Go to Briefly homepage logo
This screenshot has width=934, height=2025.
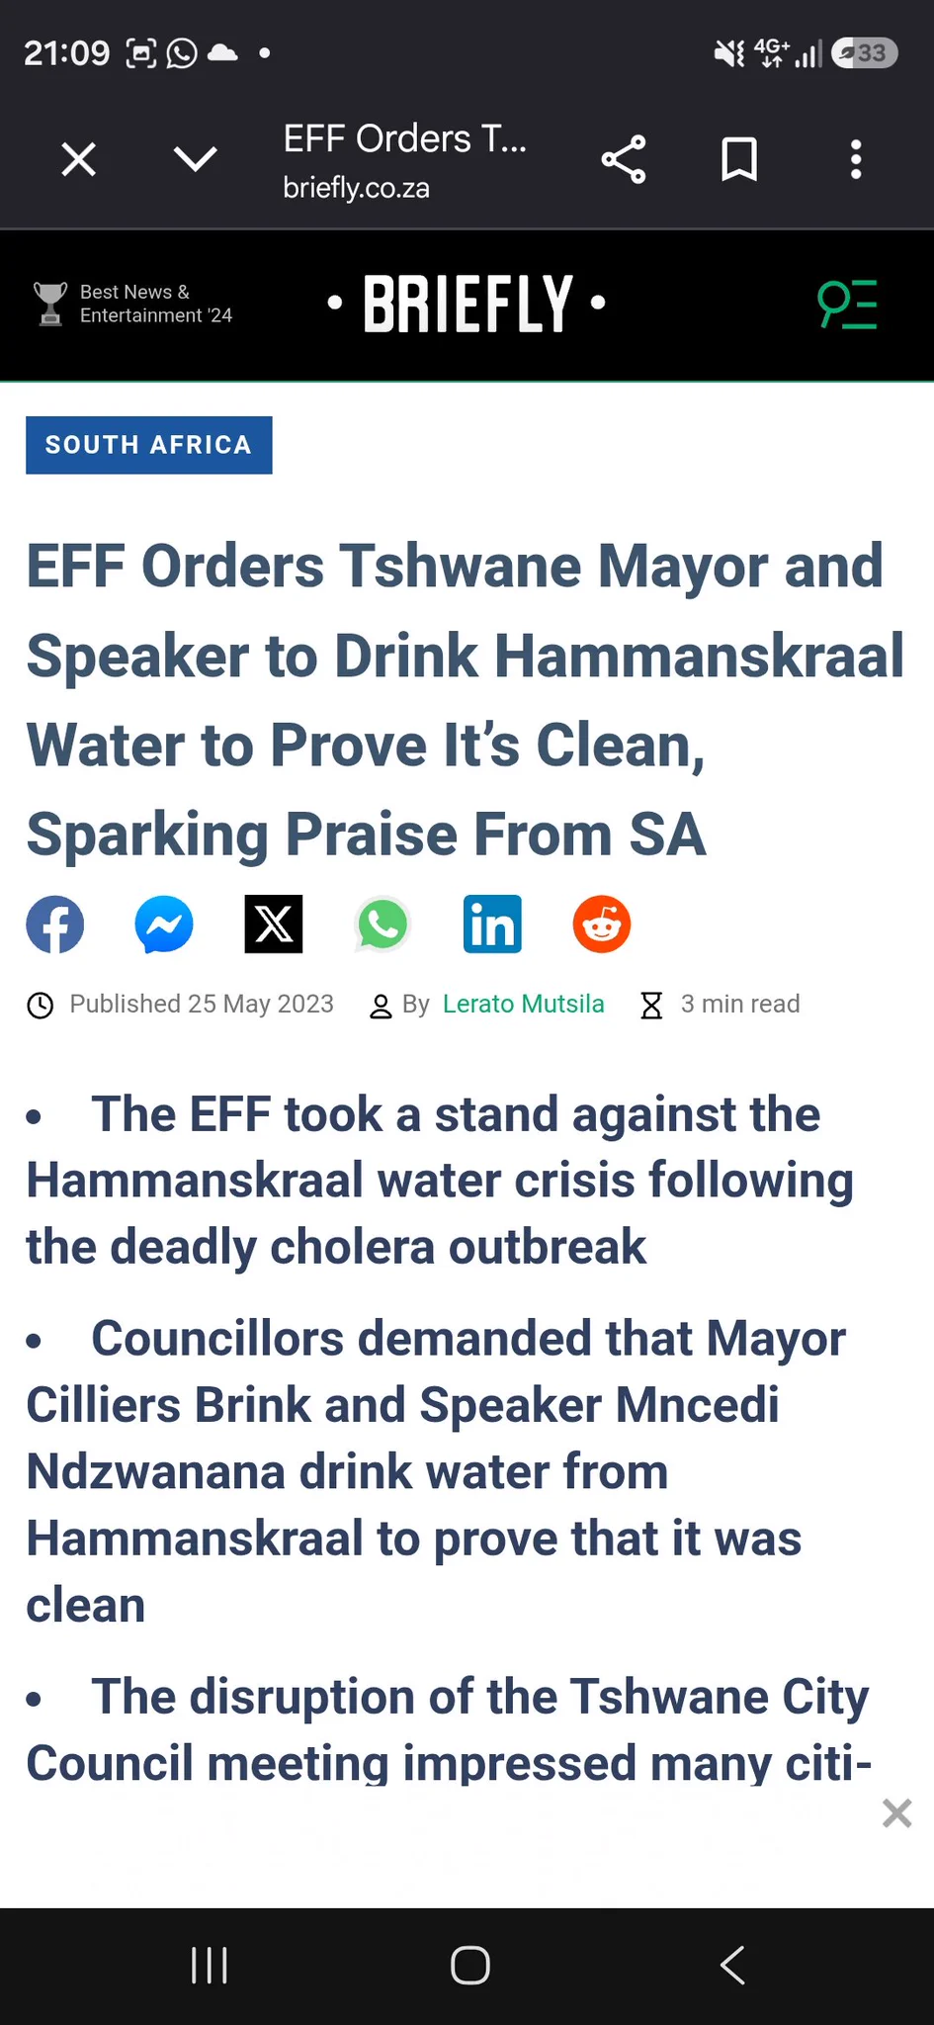click(467, 304)
